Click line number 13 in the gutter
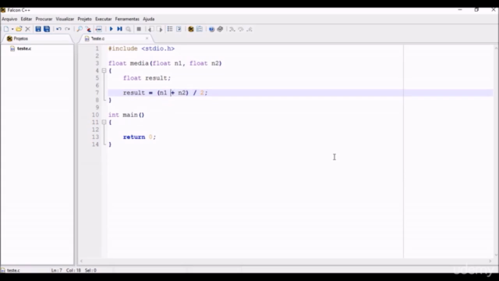 [x=95, y=137]
